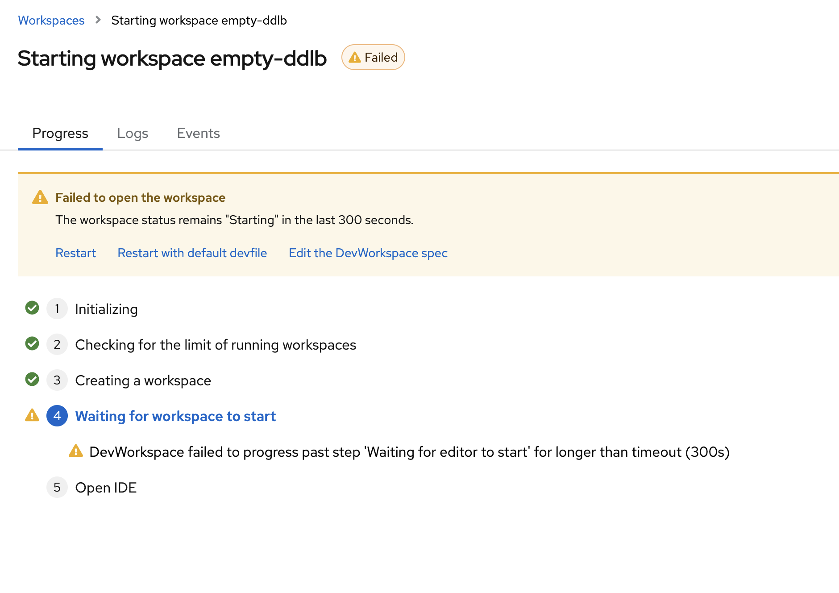
Task: Click the warning icon in Failed badge
Action: [354, 58]
